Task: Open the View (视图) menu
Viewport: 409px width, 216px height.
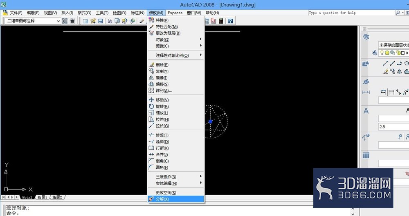Action: pyautogui.click(x=50, y=13)
